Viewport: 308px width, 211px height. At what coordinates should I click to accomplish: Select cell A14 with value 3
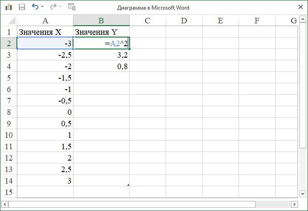click(x=45, y=181)
